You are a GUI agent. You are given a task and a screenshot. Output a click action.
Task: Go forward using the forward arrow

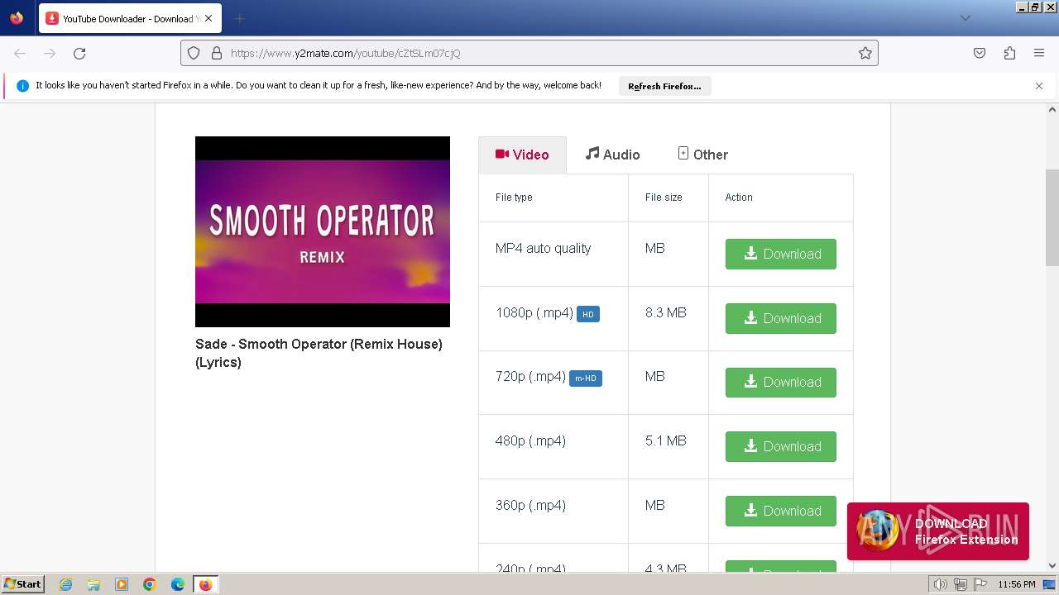point(50,53)
